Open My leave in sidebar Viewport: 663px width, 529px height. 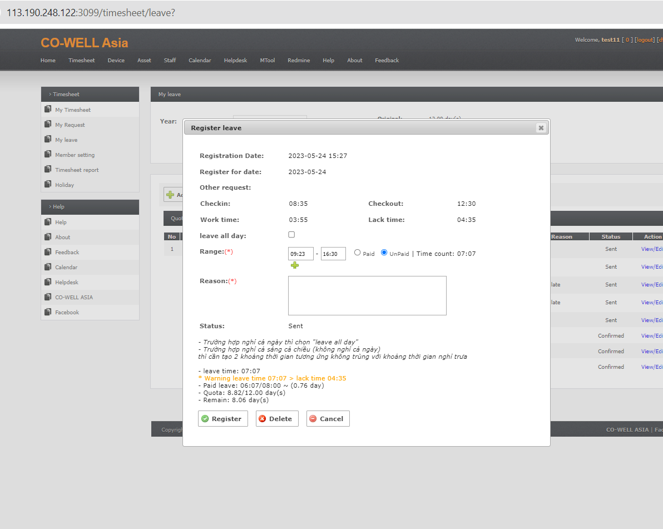[66, 140]
